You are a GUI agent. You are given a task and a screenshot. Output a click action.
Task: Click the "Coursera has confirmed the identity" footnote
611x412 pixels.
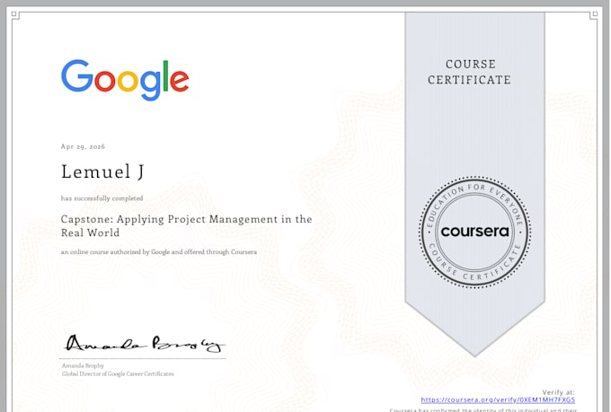pos(483,409)
